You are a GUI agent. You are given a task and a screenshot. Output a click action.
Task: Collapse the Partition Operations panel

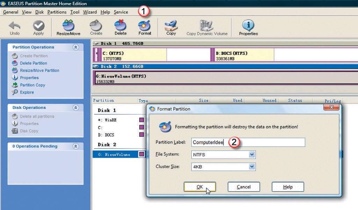(75, 47)
